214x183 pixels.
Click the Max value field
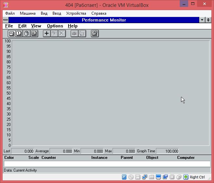click(124, 151)
